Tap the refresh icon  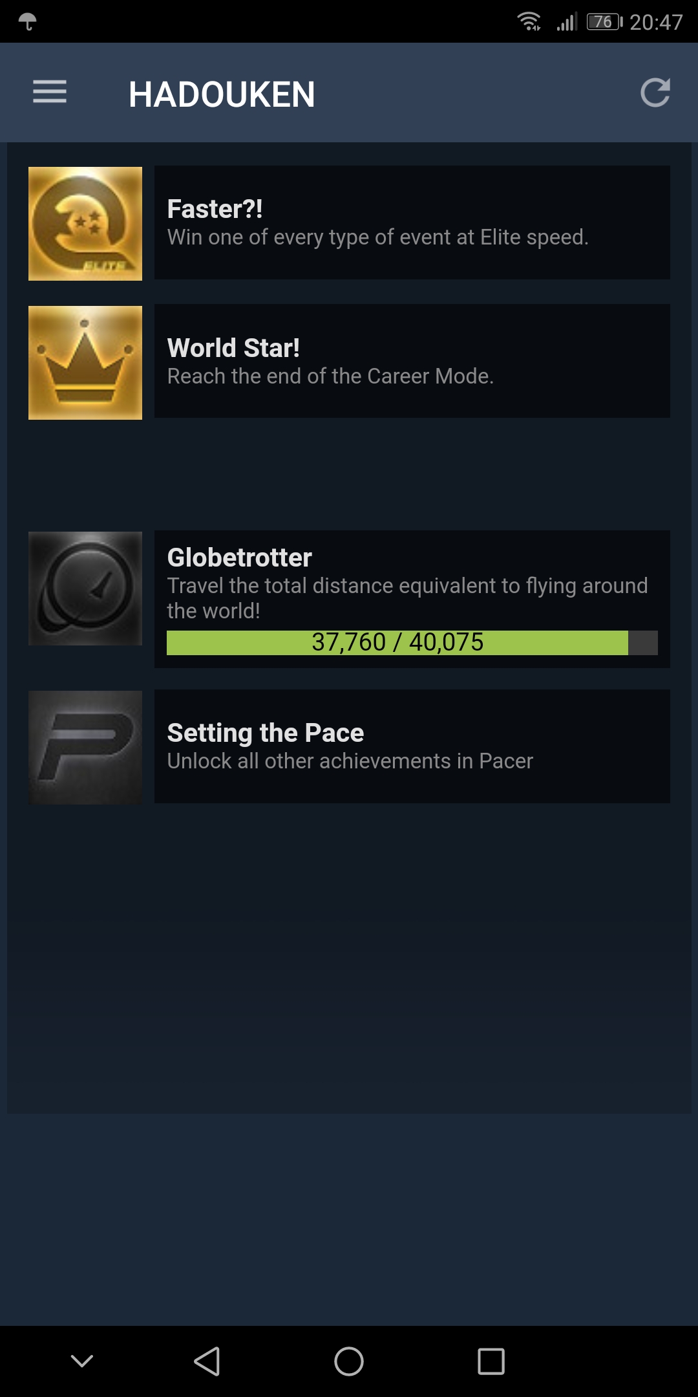(x=655, y=92)
